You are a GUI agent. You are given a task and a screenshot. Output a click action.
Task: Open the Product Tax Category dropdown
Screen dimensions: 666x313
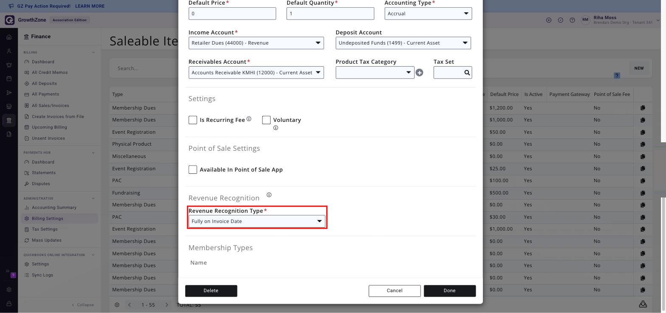tap(375, 73)
